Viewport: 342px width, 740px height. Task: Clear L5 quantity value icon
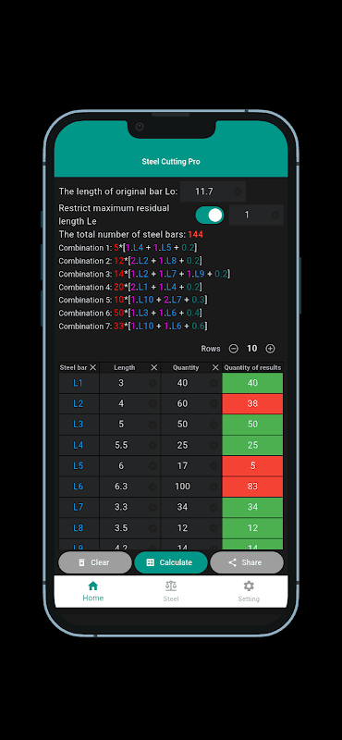pos(214,466)
